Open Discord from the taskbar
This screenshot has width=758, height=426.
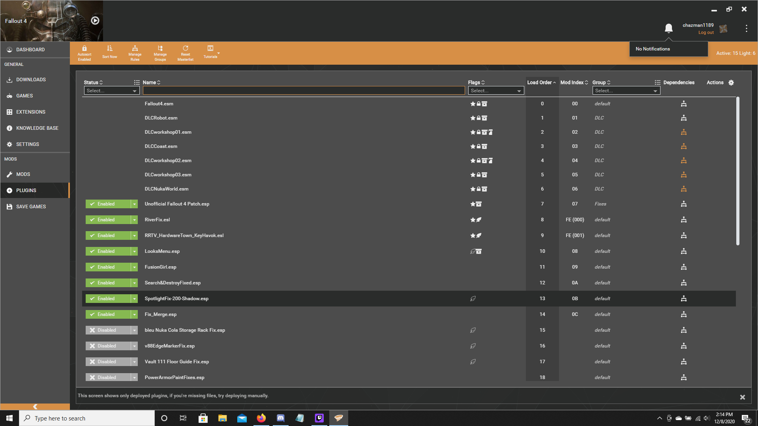click(281, 418)
